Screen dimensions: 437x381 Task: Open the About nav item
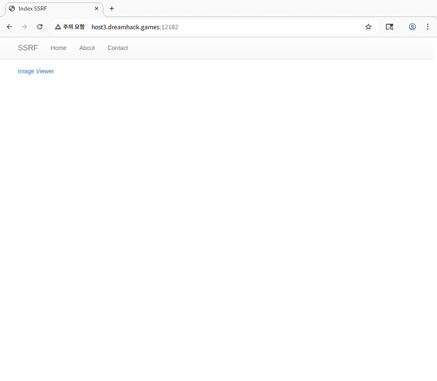coord(87,48)
